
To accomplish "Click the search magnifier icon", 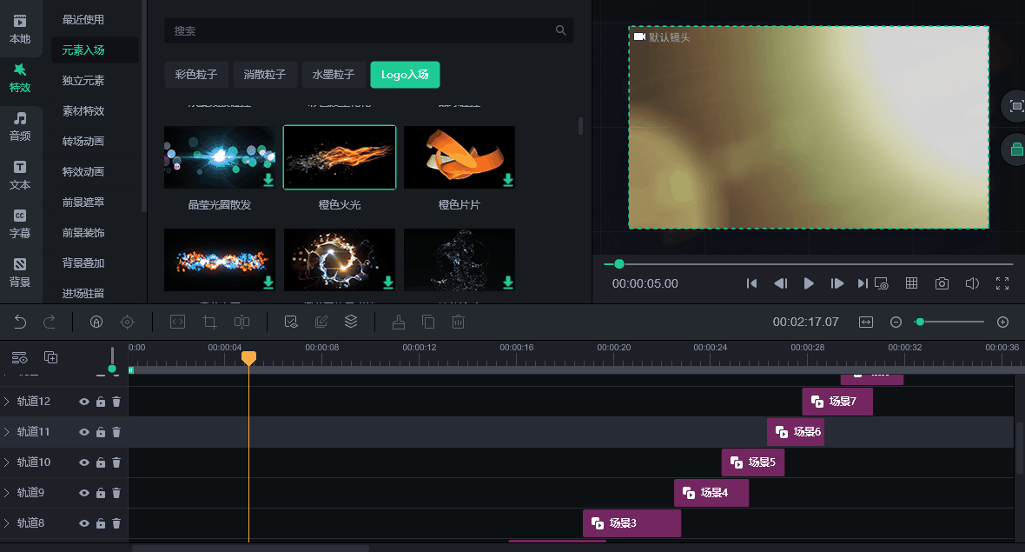I will [560, 30].
